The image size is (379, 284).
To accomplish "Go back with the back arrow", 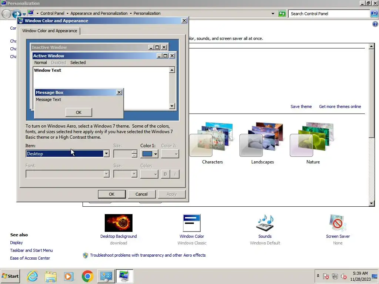I will click(6, 14).
